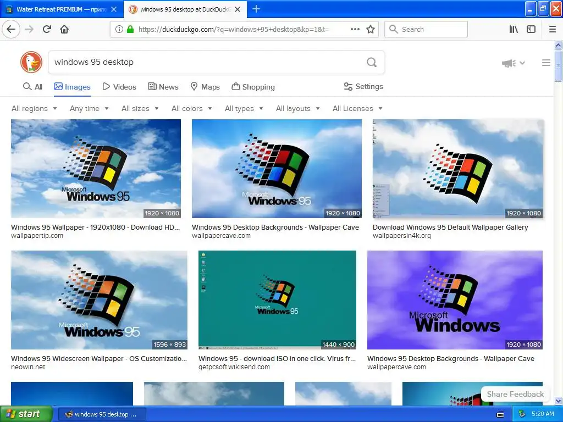The width and height of the screenshot is (563, 422).
Task: Open the Firefox hamburger menu
Action: tap(553, 29)
